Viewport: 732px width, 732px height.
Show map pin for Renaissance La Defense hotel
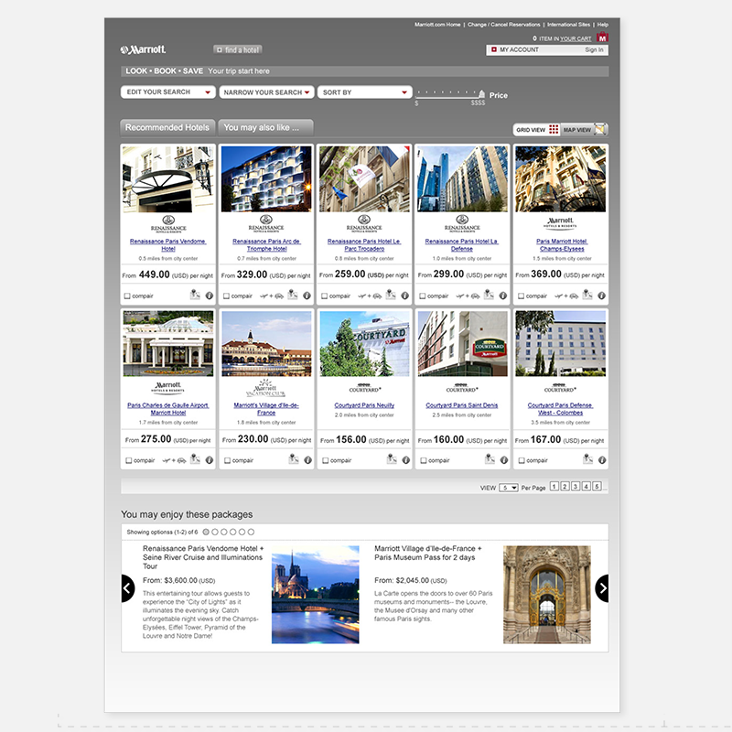[x=489, y=295]
